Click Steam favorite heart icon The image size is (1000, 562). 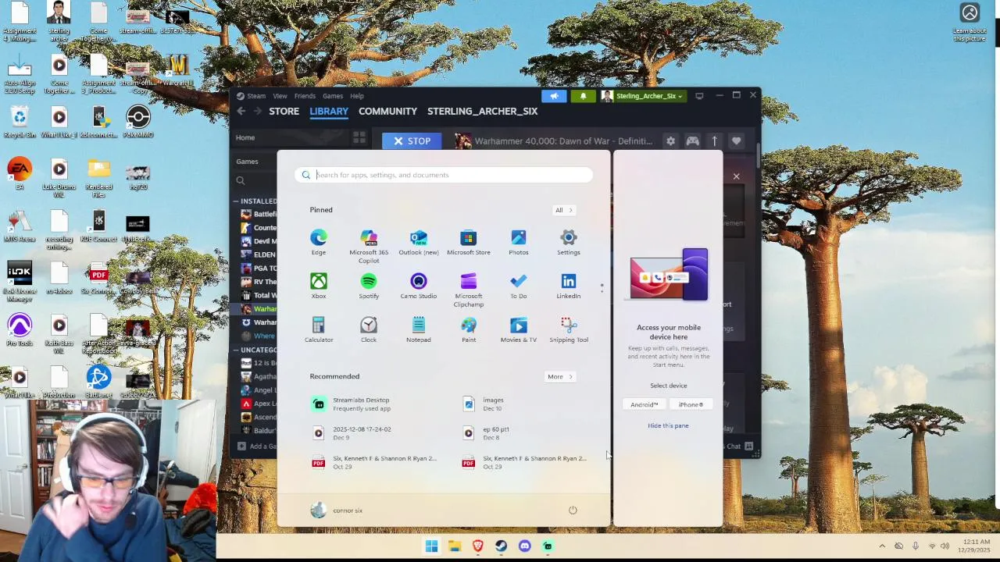tap(736, 141)
